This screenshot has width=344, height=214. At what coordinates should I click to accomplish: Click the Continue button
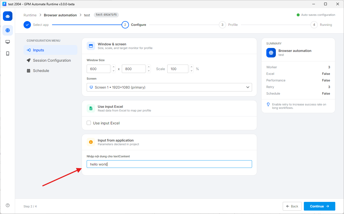(x=319, y=206)
